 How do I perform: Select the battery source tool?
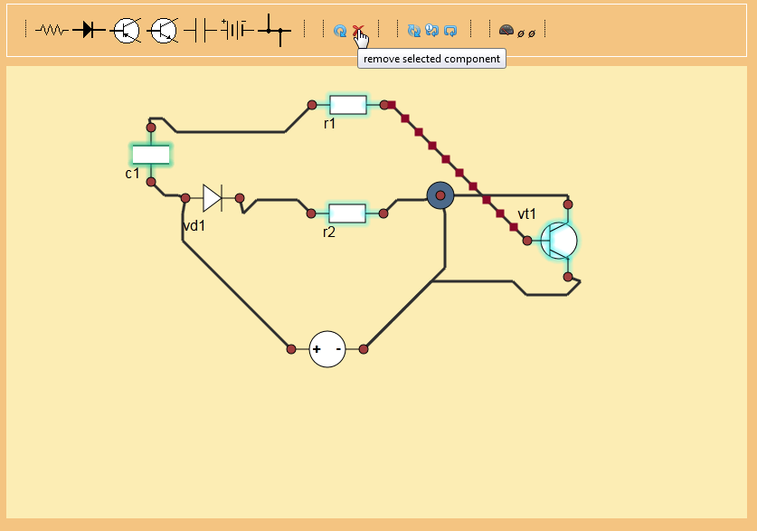(237, 30)
